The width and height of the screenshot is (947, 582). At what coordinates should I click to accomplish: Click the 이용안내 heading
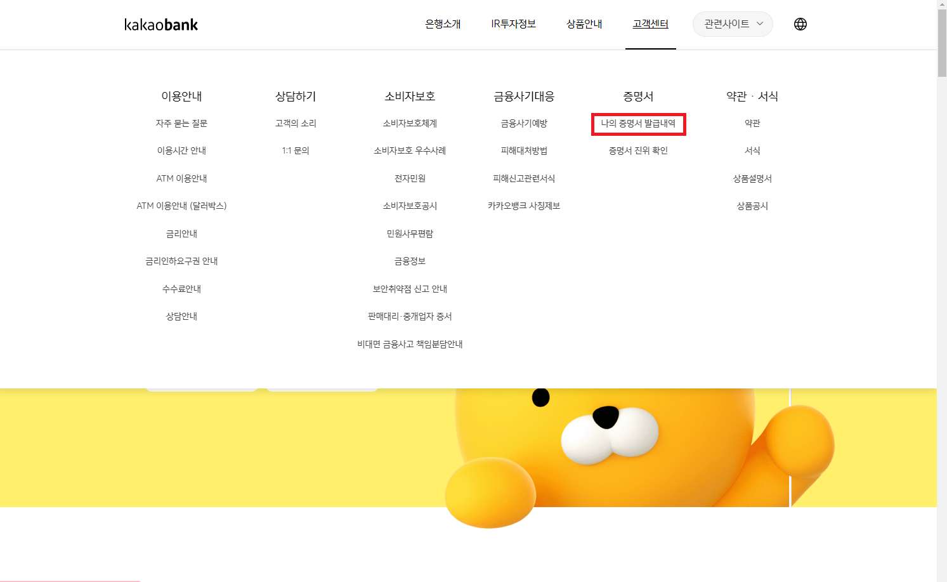tap(181, 96)
